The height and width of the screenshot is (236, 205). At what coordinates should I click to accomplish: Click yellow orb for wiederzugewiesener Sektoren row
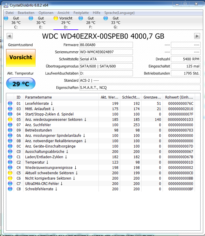(10, 120)
